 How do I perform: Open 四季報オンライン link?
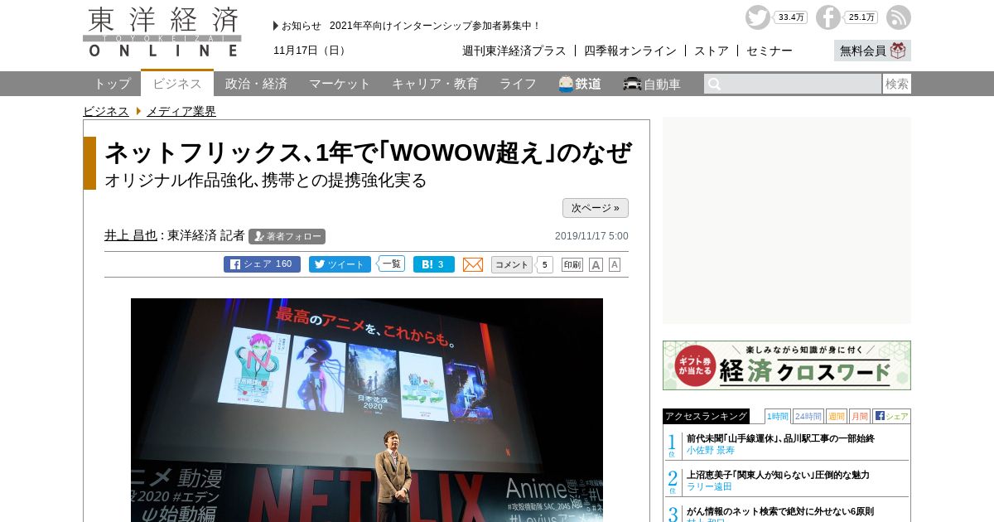tap(630, 51)
